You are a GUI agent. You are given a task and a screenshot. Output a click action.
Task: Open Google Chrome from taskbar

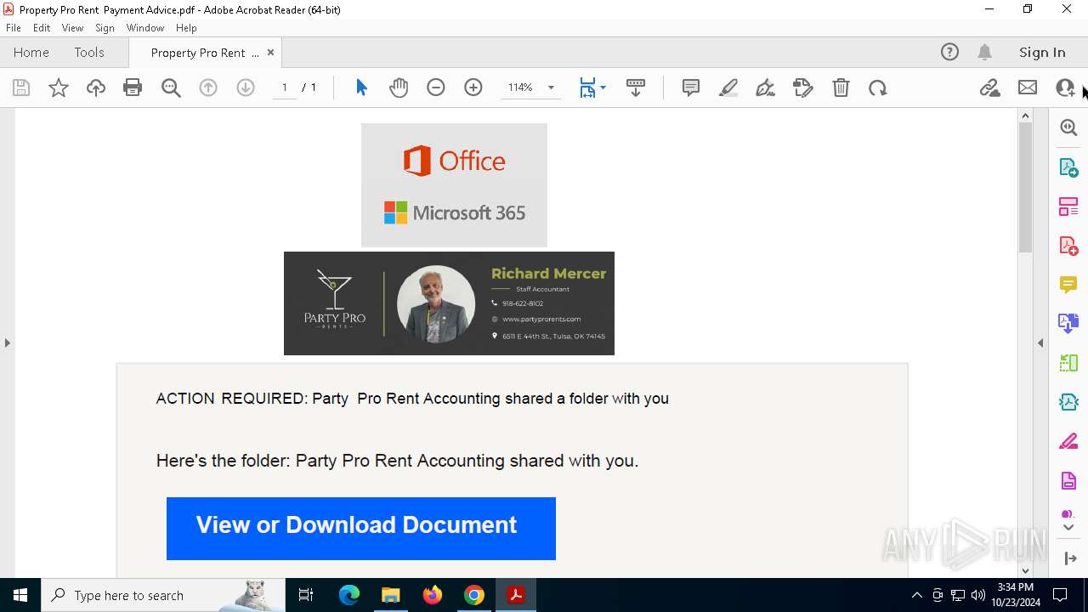(x=474, y=595)
